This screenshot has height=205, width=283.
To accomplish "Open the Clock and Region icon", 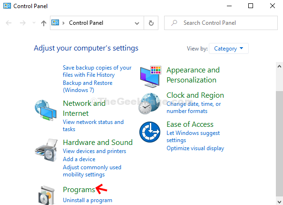I will click(x=149, y=103).
